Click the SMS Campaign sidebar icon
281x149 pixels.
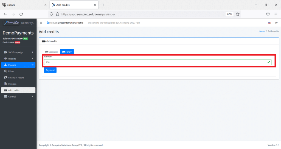point(5,52)
